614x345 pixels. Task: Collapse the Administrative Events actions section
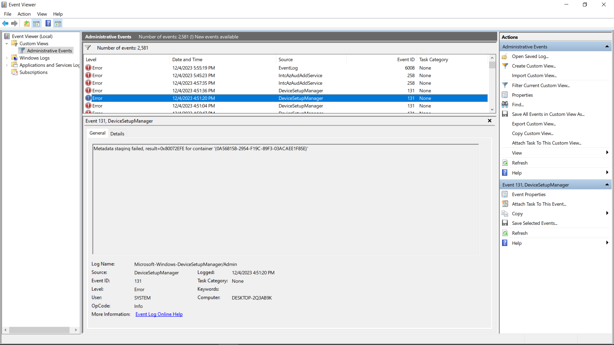coord(607,47)
